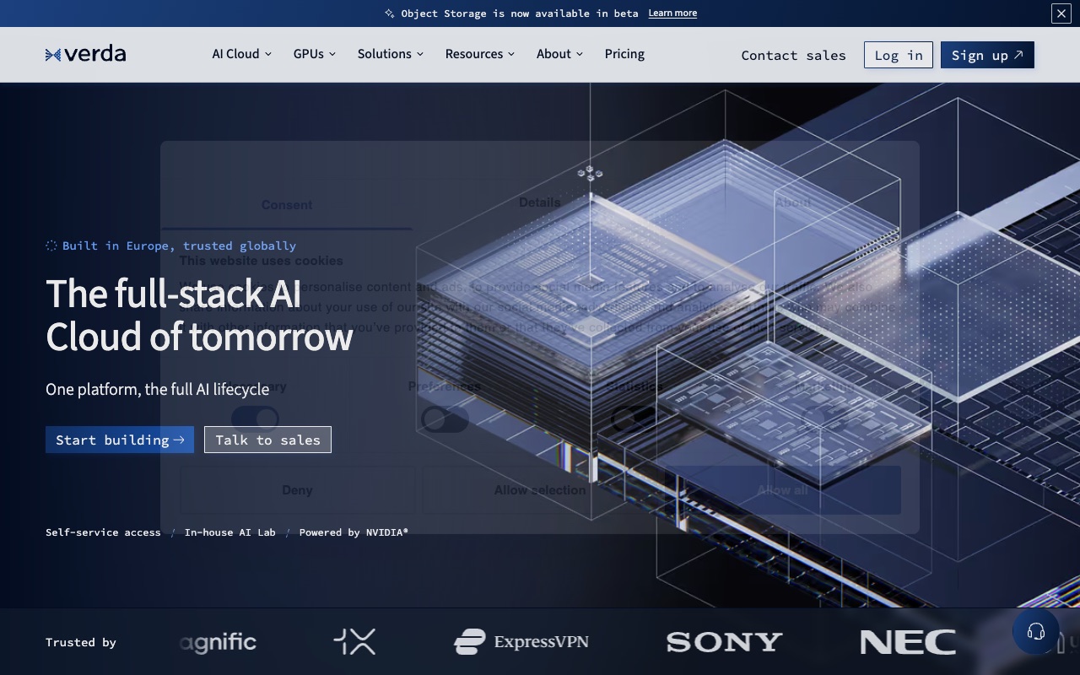Toggle the Preferences cookie switch
This screenshot has height=675, width=1080.
tap(445, 419)
